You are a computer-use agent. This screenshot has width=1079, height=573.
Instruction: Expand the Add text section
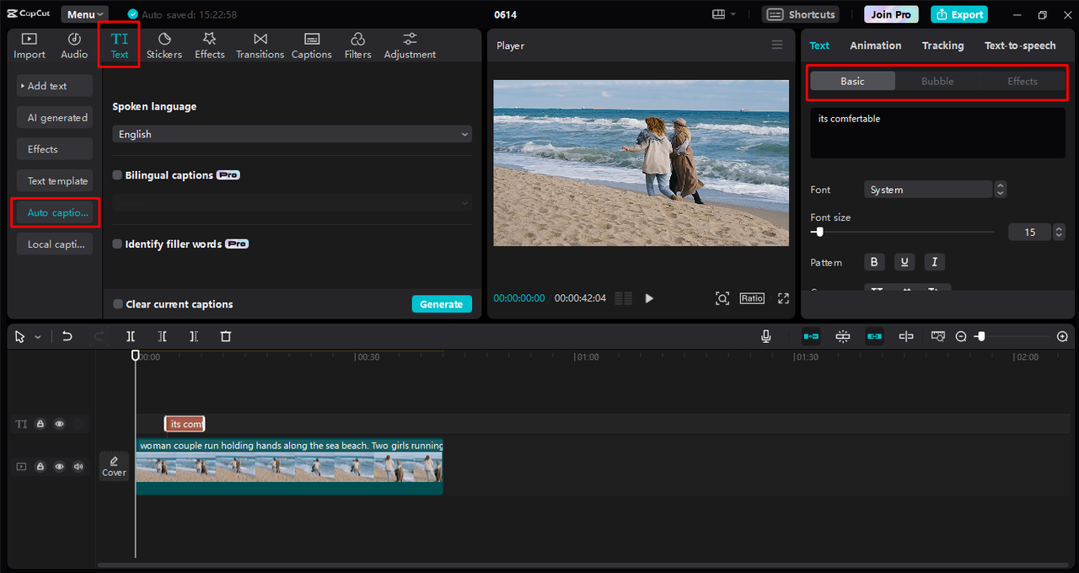point(55,86)
